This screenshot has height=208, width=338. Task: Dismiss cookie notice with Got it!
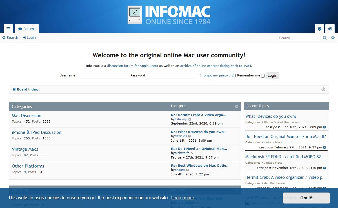306,198
